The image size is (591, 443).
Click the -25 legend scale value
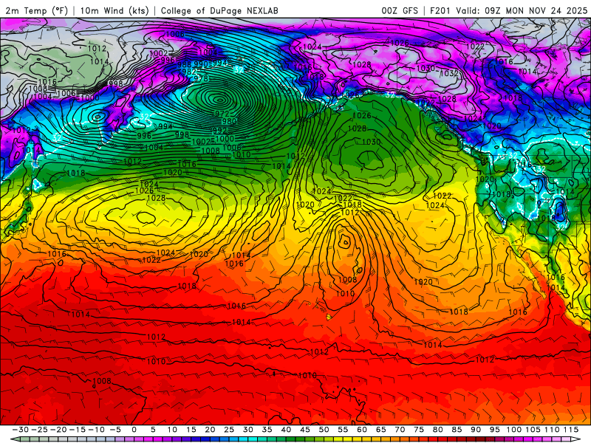[40, 430]
